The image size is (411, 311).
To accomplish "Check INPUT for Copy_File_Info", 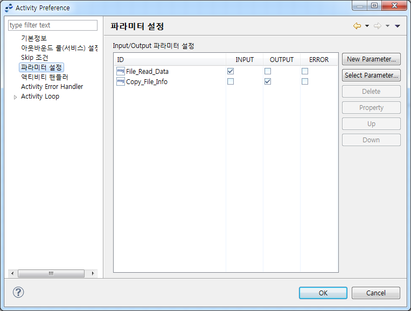I will [x=231, y=81].
